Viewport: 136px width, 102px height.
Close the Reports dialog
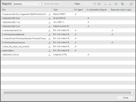[125, 98]
